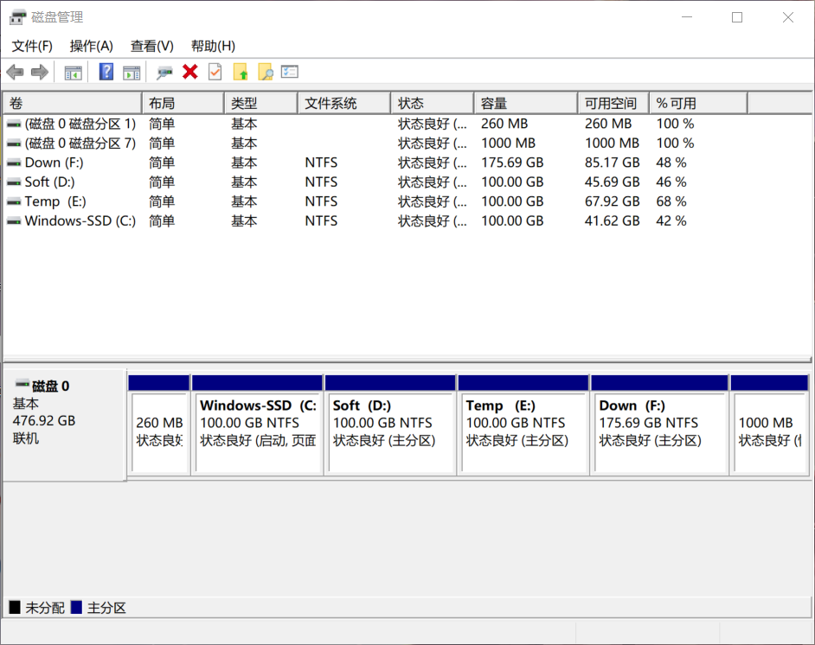Screen dimensions: 815x645
Task: Sort by the 容量 column header
Action: pos(526,104)
